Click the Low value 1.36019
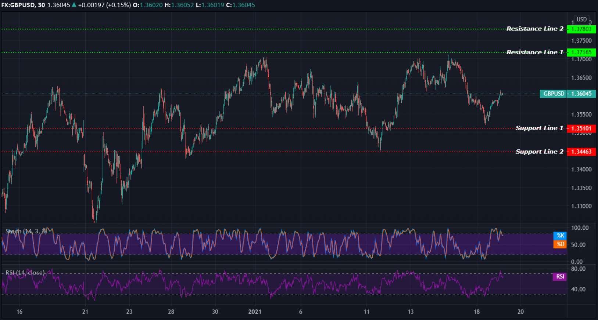Image resolution: width=598 pixels, height=320 pixels. 212,5
